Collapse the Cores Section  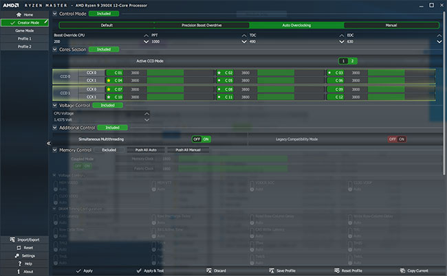[x=55, y=49]
